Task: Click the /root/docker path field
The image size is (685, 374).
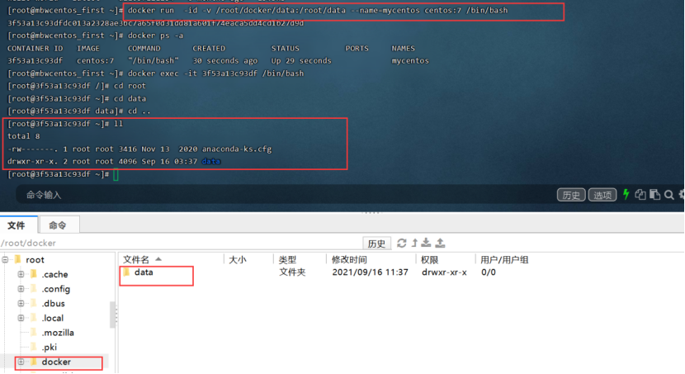Action: click(181, 243)
